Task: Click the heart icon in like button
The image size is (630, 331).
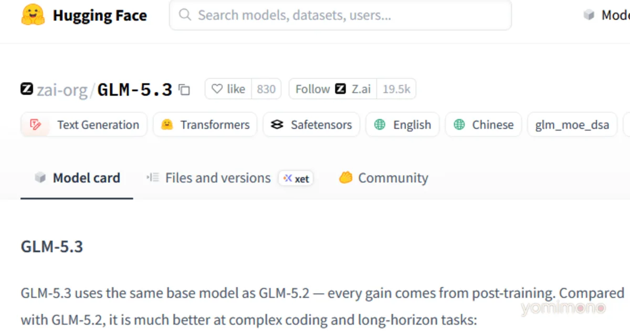Action: pyautogui.click(x=217, y=89)
